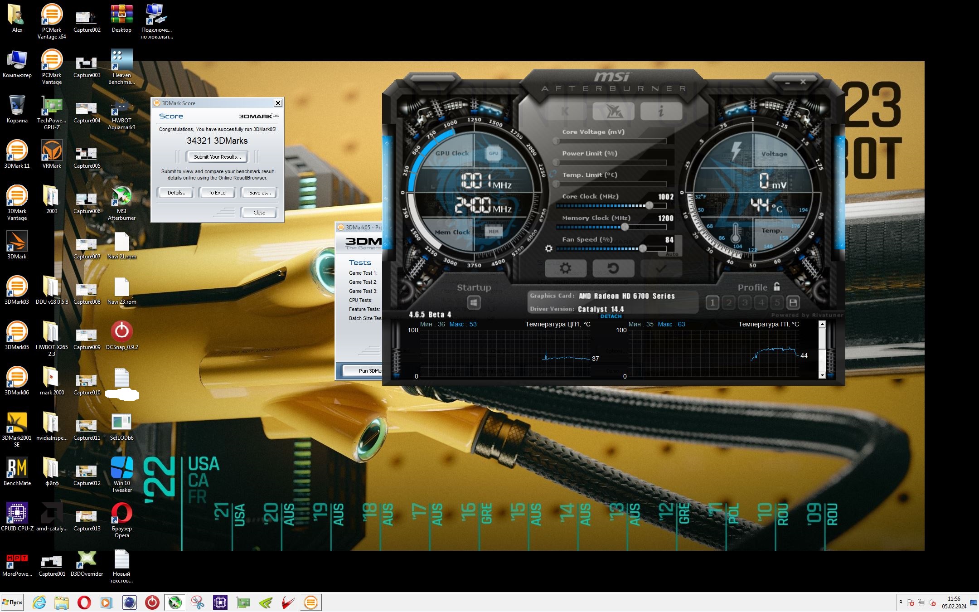Open fan speed curve gear icon
This screenshot has width=979, height=612.
coord(548,248)
